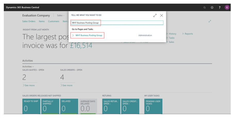Screen dimensions: 232x118
Task: Open the help question mark icon
Action: (x=220, y=7)
